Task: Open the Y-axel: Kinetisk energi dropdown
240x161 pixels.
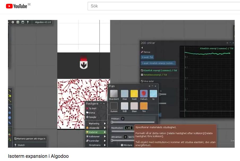Action: [x=158, y=63]
